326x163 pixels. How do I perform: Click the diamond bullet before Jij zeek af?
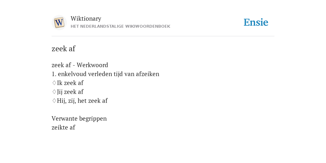point(54,92)
